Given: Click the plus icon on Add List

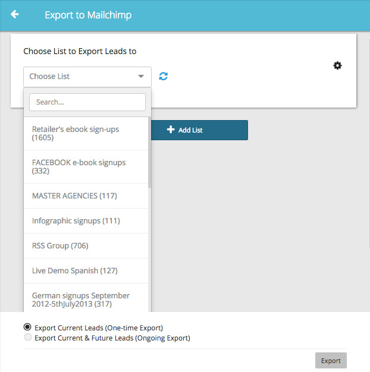Looking at the screenshot, I should (x=171, y=130).
